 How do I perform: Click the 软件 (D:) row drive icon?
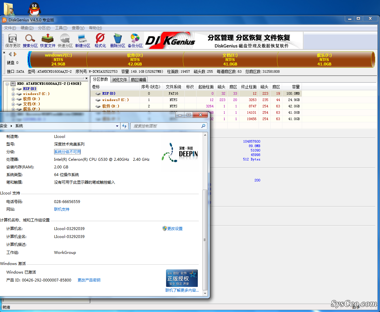98,106
